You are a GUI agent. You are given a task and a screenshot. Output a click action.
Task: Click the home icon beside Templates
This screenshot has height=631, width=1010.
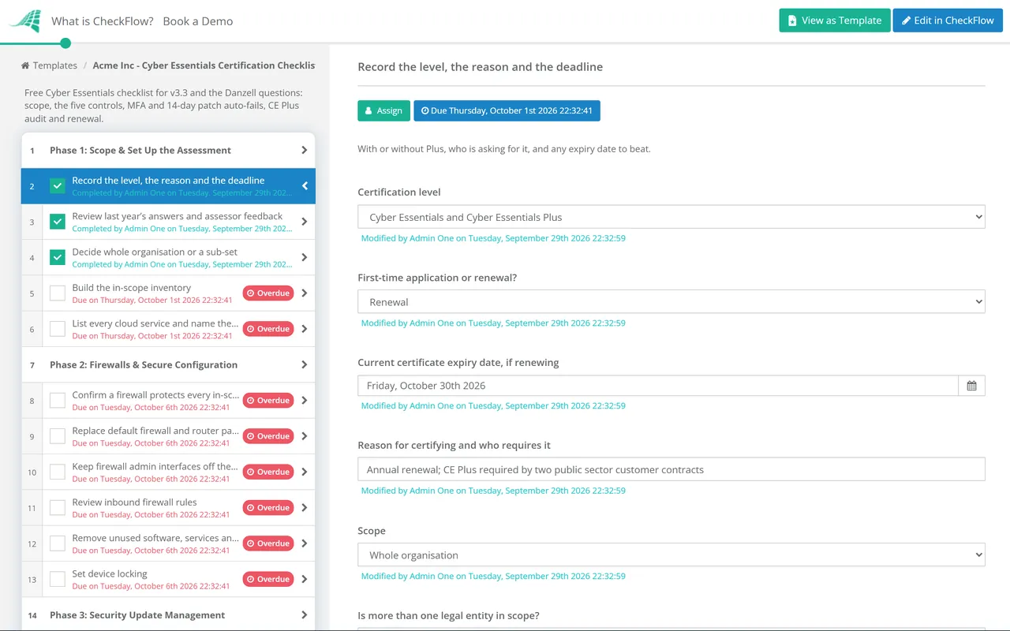(25, 65)
